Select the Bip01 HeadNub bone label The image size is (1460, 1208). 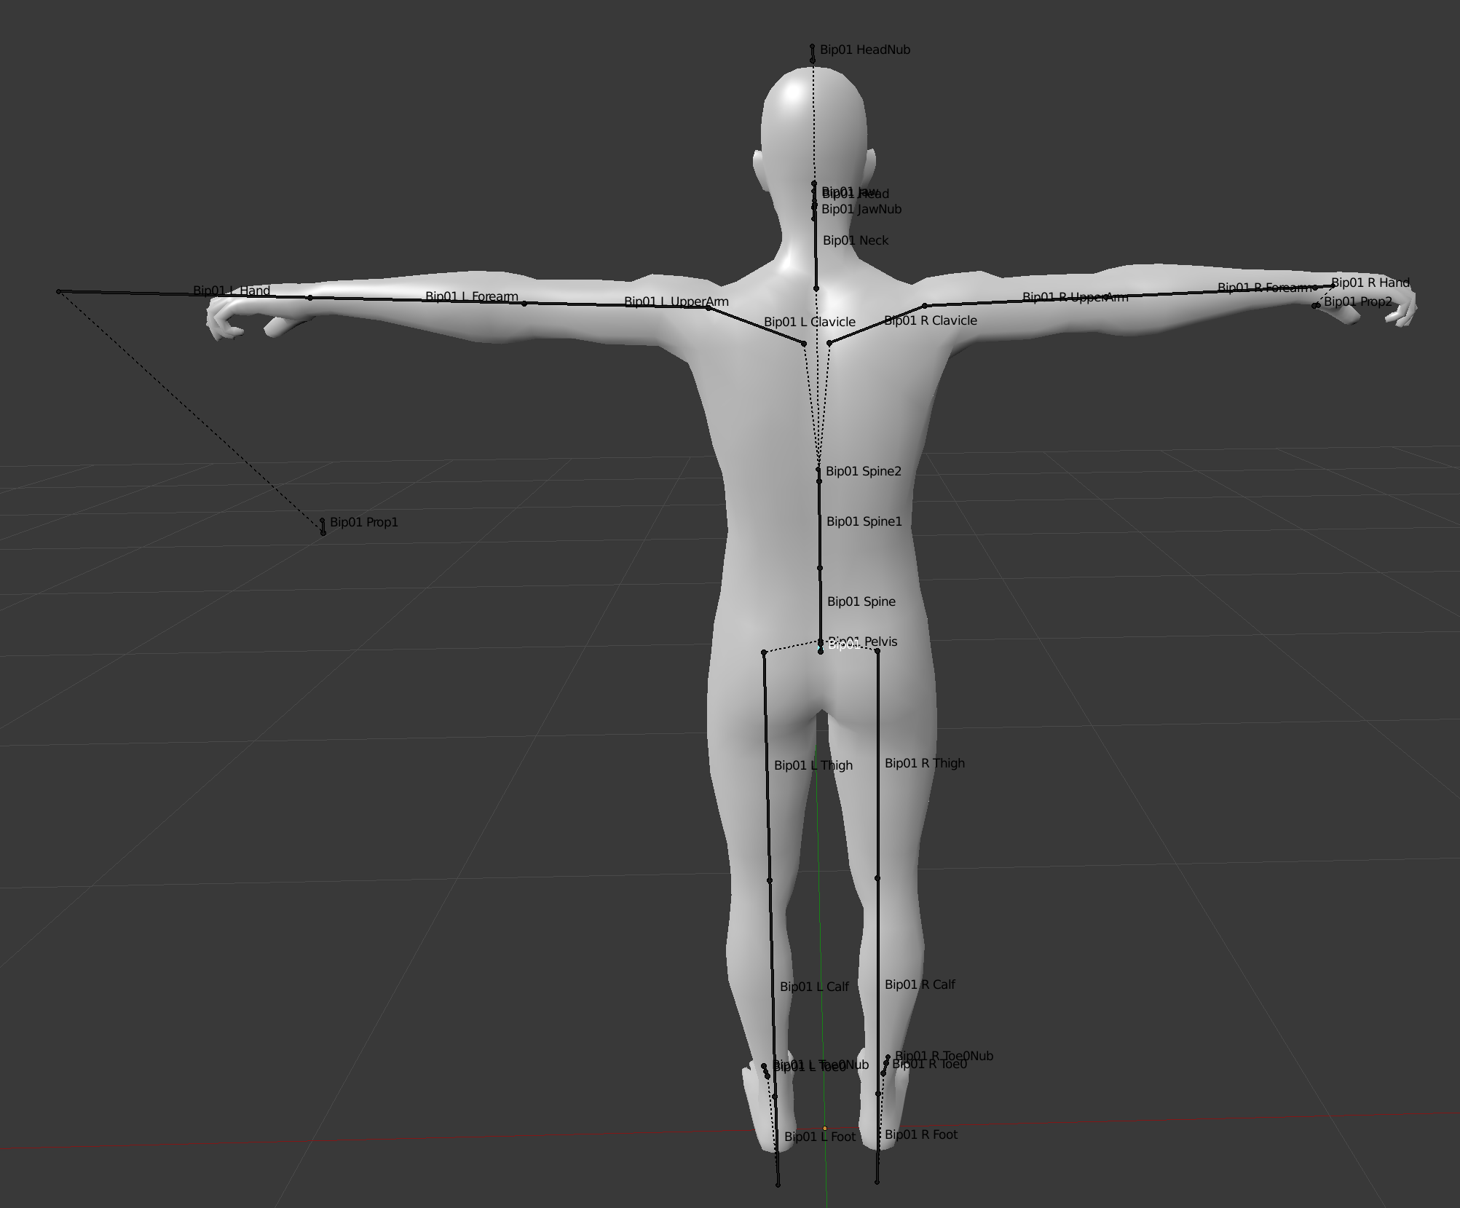tap(865, 50)
